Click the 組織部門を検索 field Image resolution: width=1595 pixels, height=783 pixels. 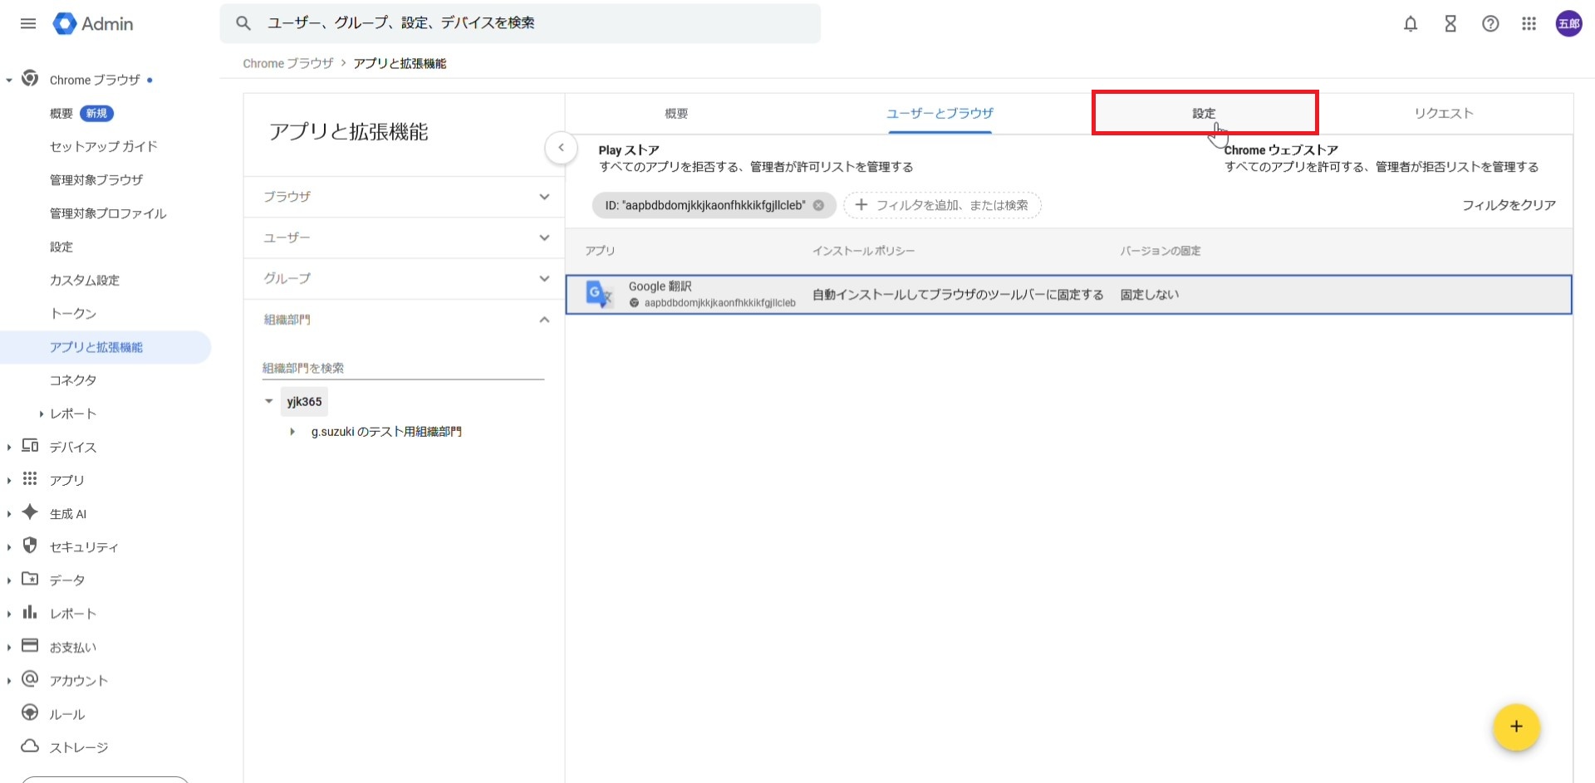tap(403, 368)
